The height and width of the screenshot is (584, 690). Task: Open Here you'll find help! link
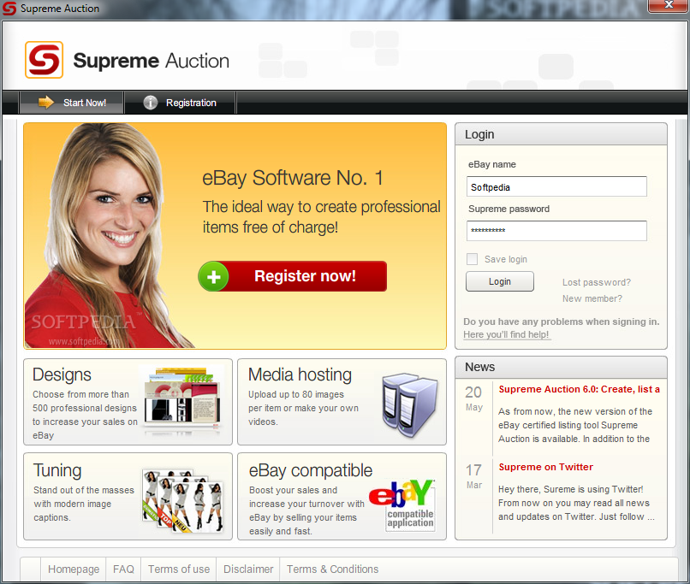pyautogui.click(x=506, y=334)
